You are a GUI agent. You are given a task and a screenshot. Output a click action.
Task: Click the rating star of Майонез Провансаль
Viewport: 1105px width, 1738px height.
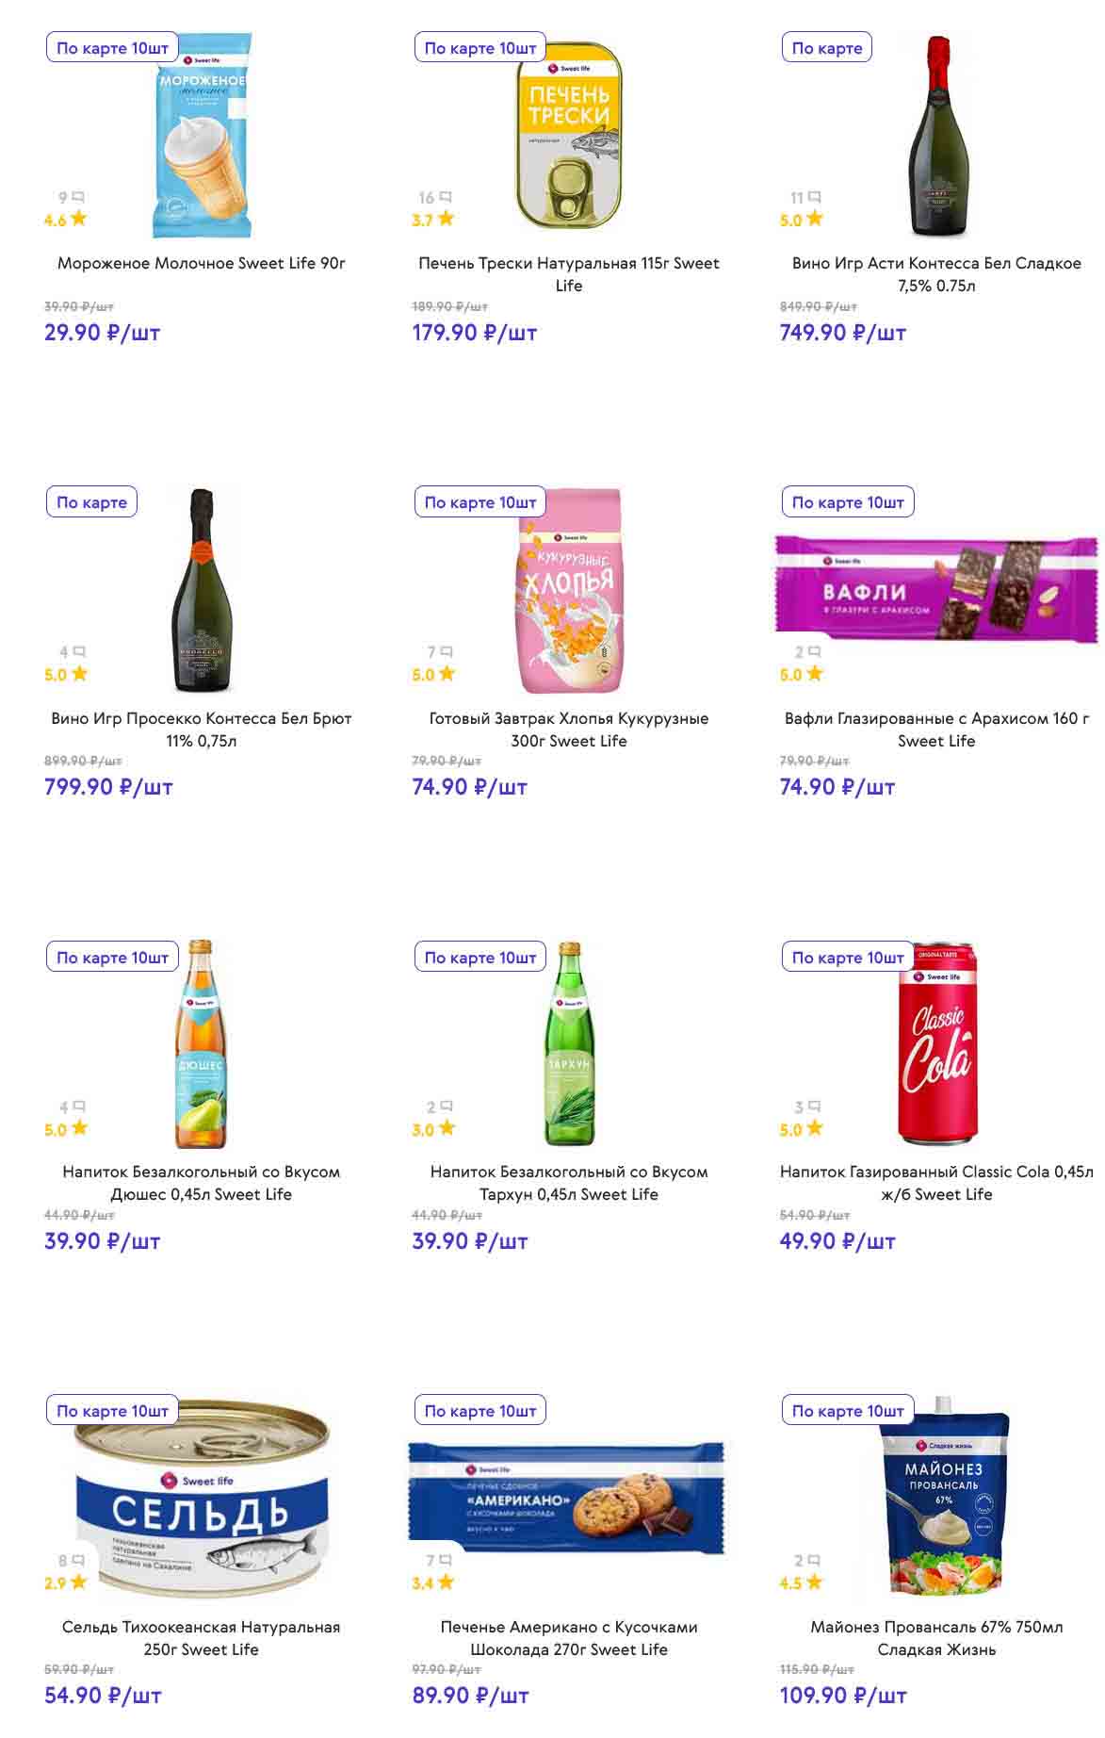click(x=815, y=1582)
